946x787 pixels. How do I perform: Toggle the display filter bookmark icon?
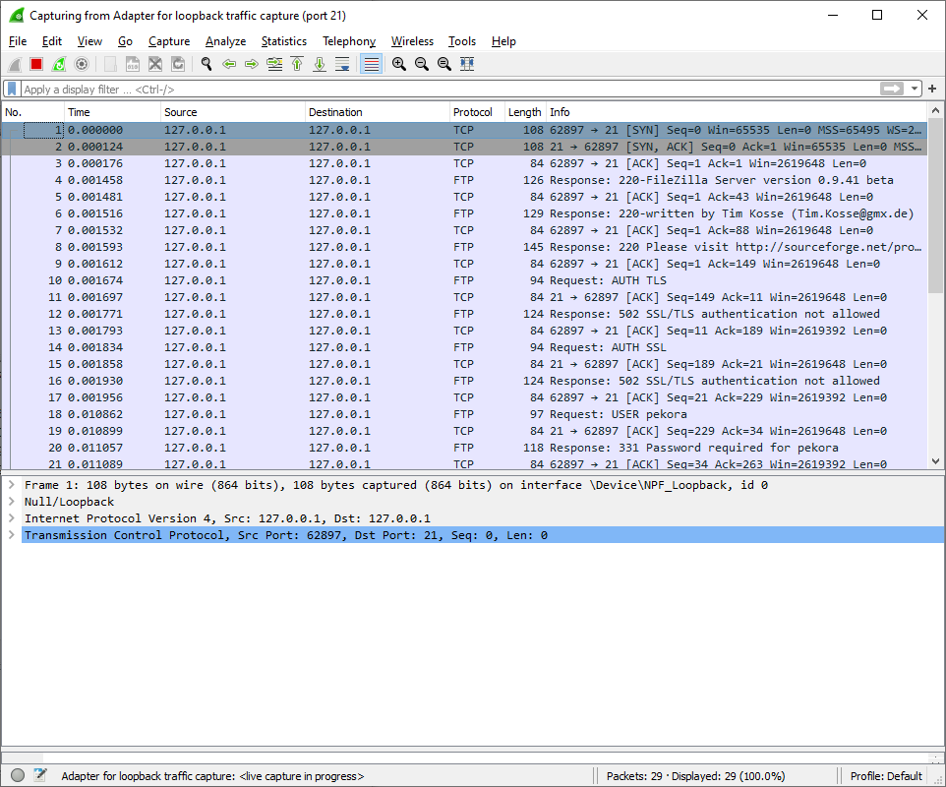click(10, 88)
